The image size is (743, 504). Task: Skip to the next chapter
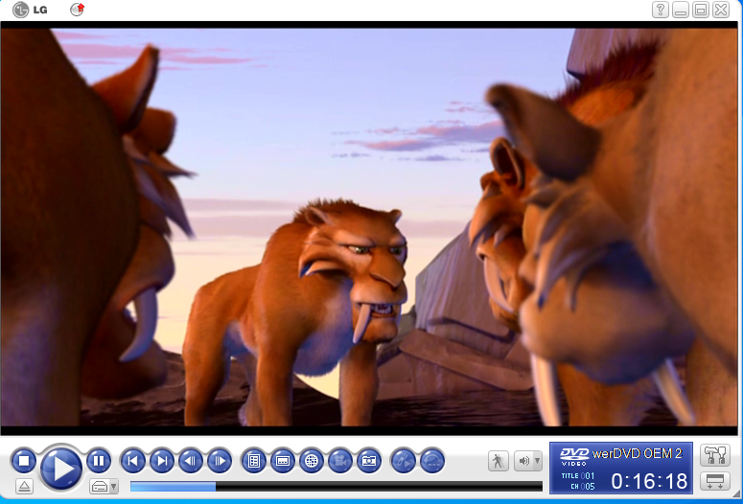[162, 461]
